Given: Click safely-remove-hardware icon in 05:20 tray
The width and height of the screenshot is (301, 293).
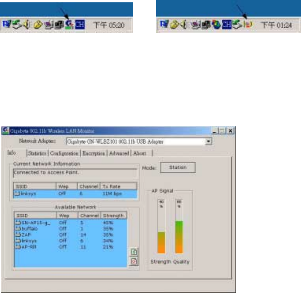Looking at the screenshot, I should tap(17, 25).
